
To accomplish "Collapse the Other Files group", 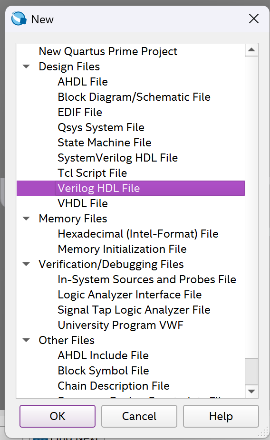I will (x=26, y=340).
